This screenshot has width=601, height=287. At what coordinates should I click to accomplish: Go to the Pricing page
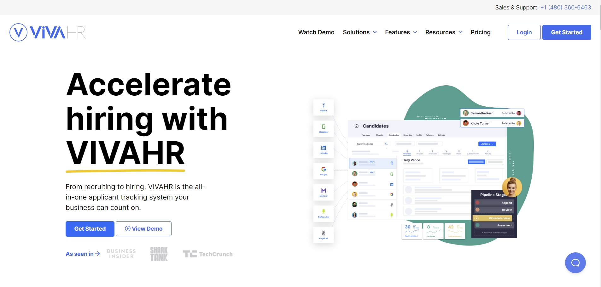point(481,32)
